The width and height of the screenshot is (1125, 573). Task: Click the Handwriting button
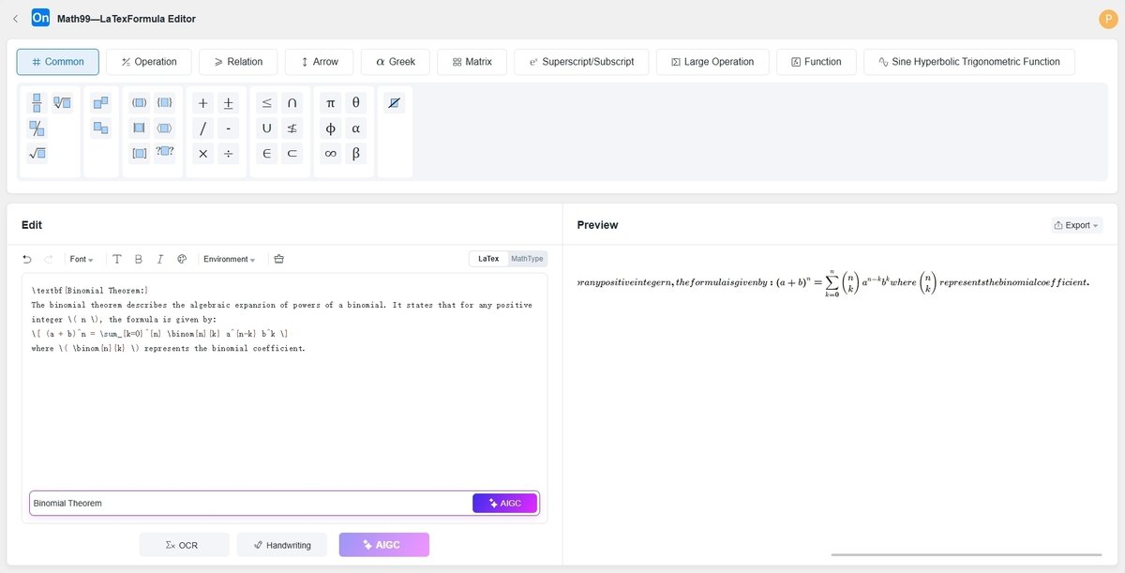281,544
